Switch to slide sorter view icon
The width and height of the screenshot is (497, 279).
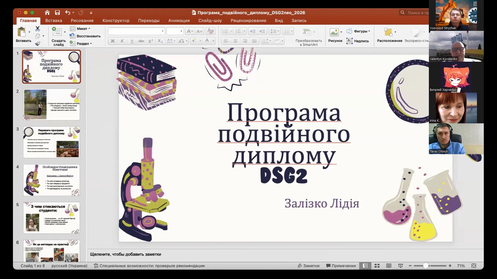377,266
